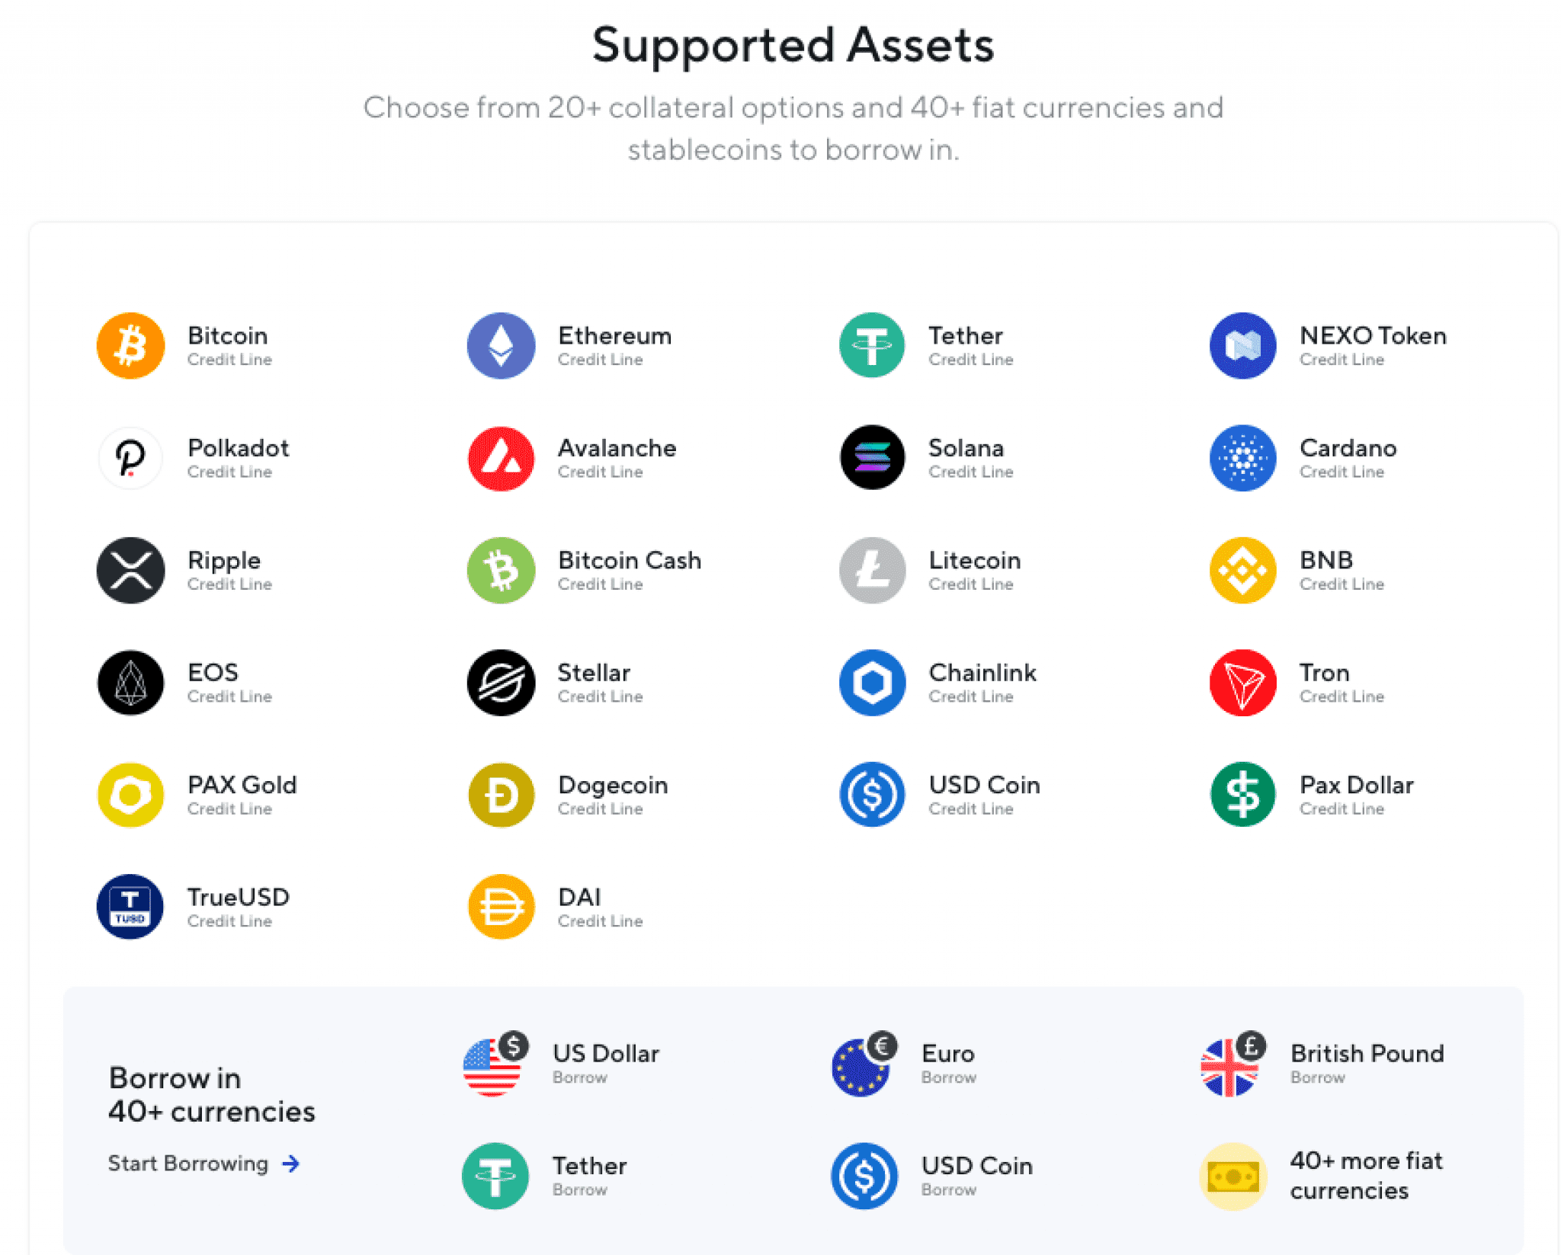The height and width of the screenshot is (1255, 1561).
Task: Select the Ethereum diamond icon
Action: coord(501,345)
